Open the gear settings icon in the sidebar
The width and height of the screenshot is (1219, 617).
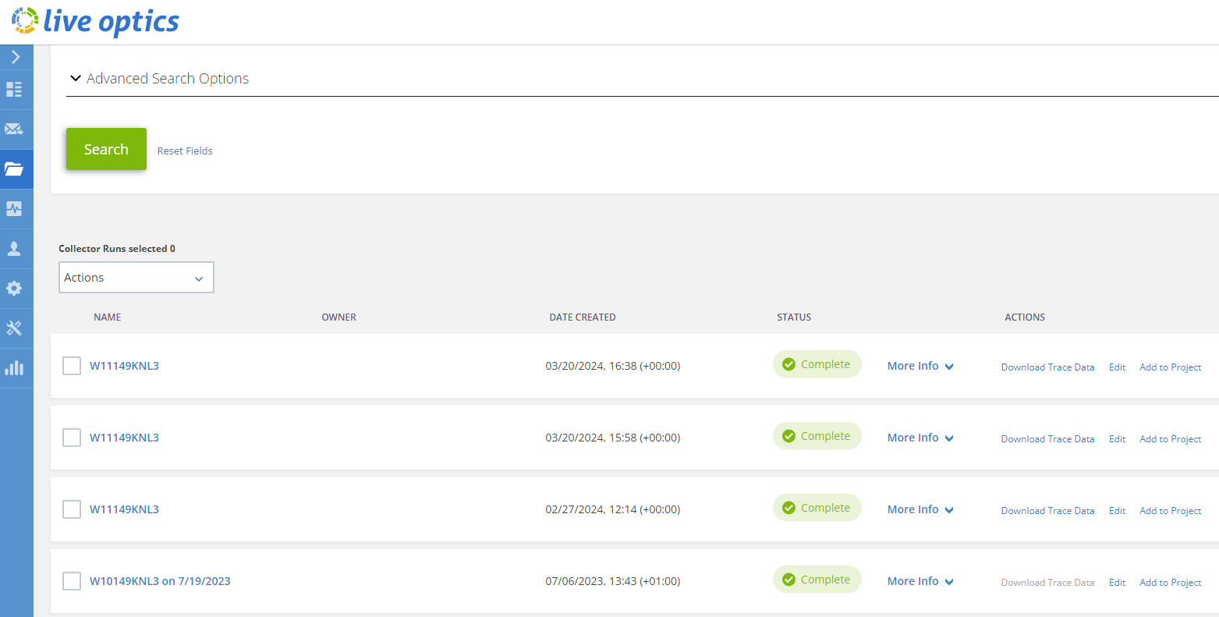(14, 288)
